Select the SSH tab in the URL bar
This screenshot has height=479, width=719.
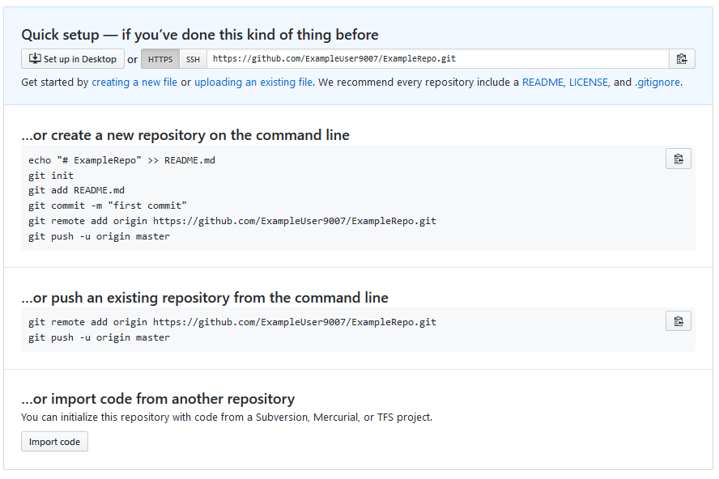(193, 58)
